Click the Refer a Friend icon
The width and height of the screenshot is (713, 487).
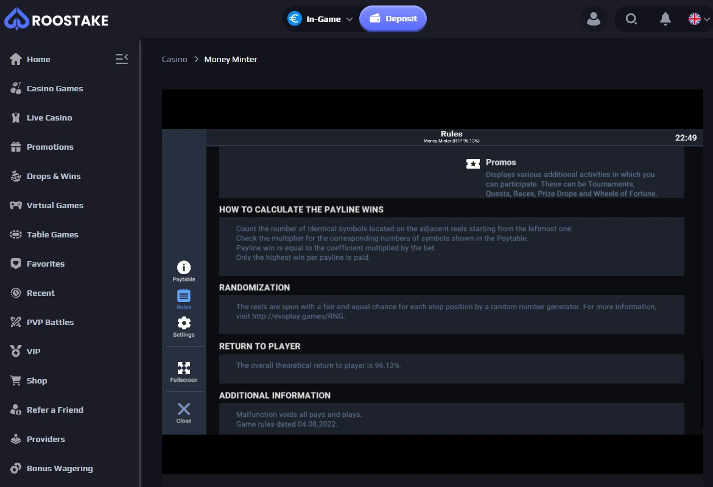pos(16,410)
